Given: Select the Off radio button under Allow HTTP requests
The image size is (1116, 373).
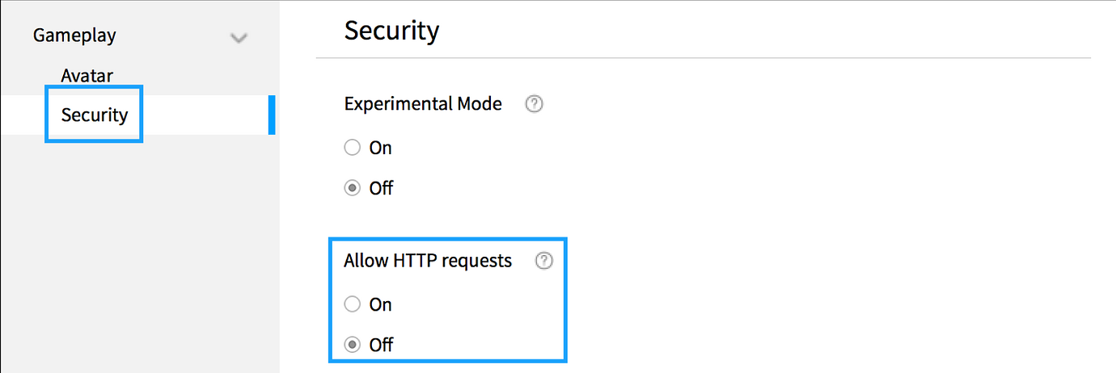Looking at the screenshot, I should point(352,345).
